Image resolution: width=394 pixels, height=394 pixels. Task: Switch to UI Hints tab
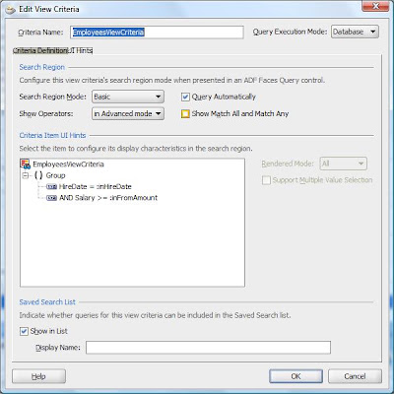[x=80, y=51]
